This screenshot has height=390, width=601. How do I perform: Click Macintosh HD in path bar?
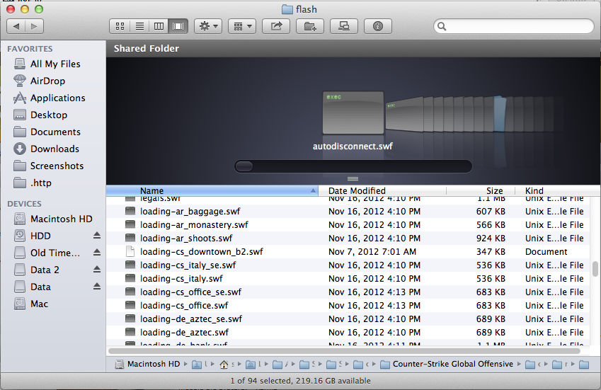pyautogui.click(x=148, y=364)
